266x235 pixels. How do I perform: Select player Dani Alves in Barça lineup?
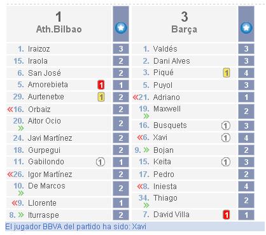click(x=171, y=61)
